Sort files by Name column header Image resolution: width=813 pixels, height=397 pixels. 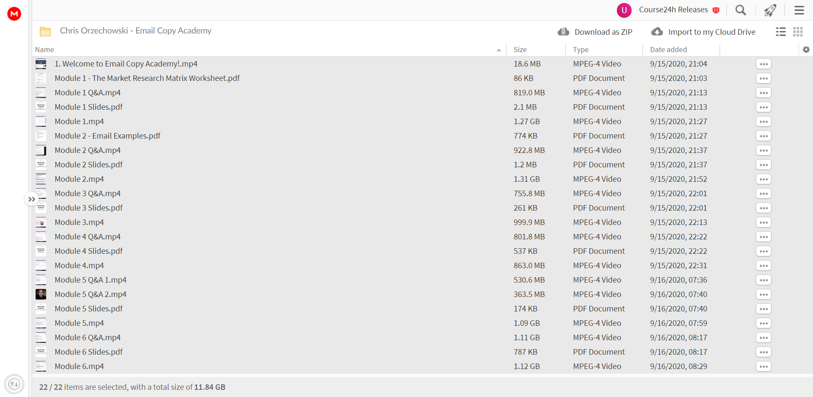[x=44, y=50]
